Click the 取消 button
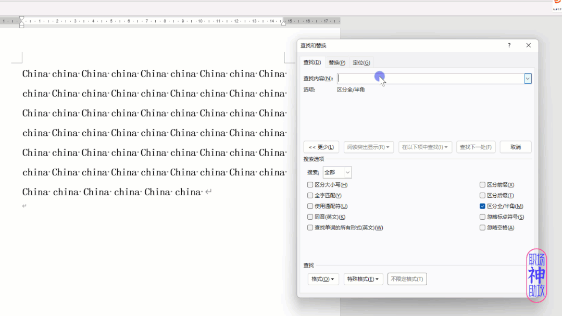 (x=516, y=147)
